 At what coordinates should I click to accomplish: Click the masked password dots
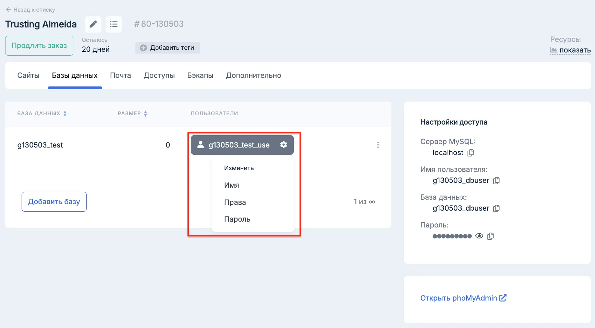452,236
